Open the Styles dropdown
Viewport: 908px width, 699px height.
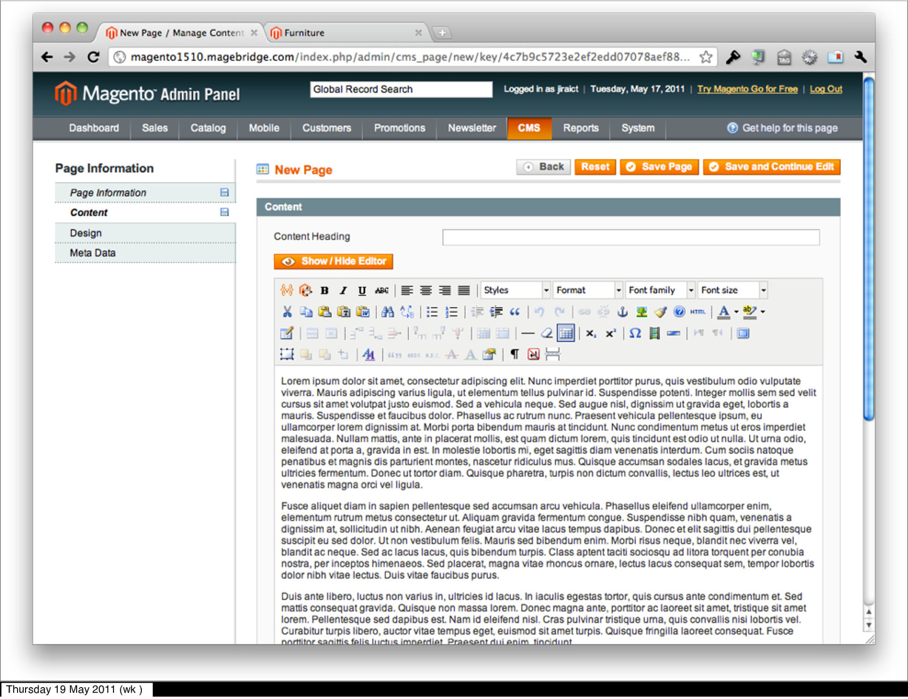[516, 290]
